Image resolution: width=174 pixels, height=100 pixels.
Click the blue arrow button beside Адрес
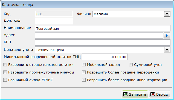[167, 36]
